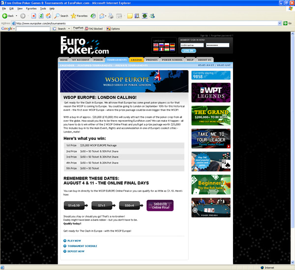
Task: Open the Search pane in the toolbar
Action: point(61,16)
